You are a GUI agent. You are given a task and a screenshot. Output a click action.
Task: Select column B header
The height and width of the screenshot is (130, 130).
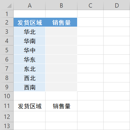tap(61, 5)
